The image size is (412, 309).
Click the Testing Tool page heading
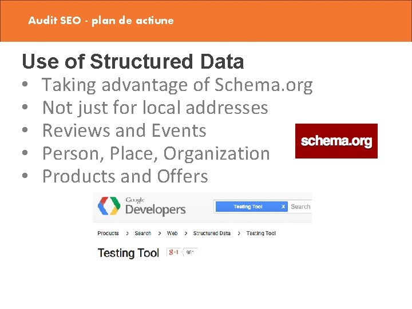128,253
